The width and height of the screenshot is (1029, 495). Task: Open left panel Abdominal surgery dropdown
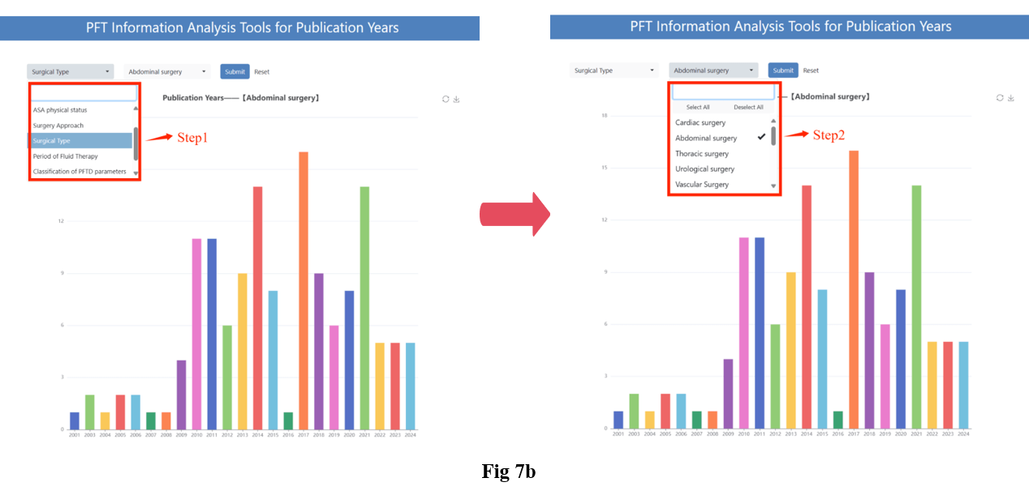[166, 72]
